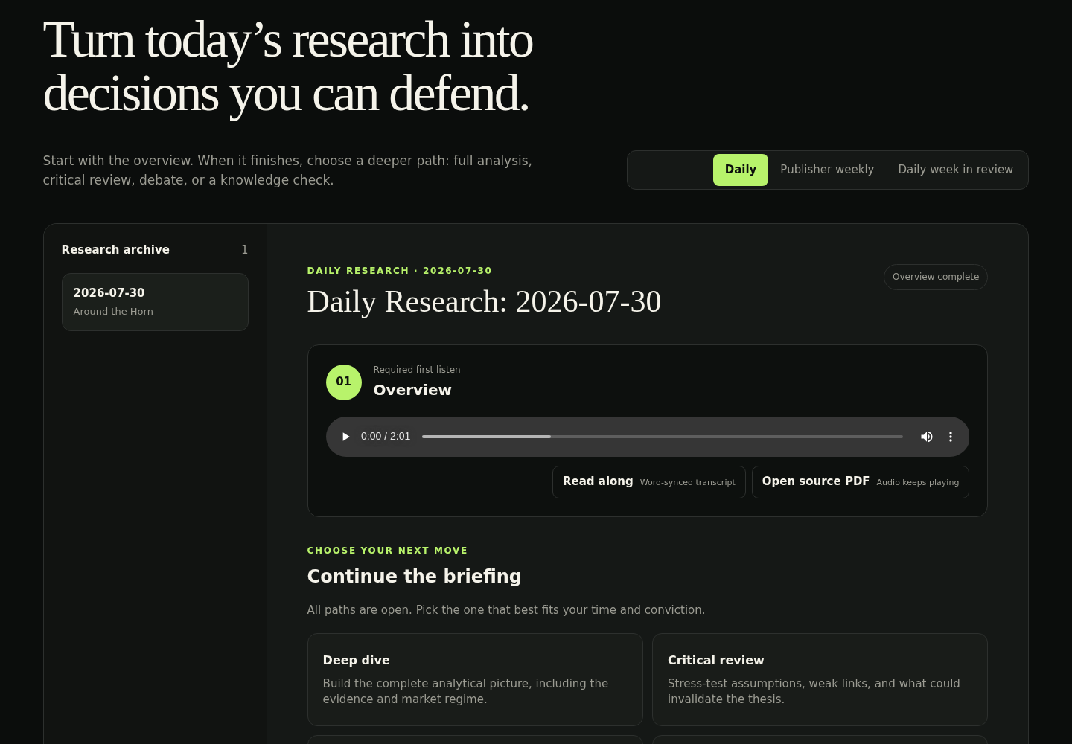Click the audio time 0:00 / 2:01
The width and height of the screenshot is (1072, 744).
tap(386, 437)
